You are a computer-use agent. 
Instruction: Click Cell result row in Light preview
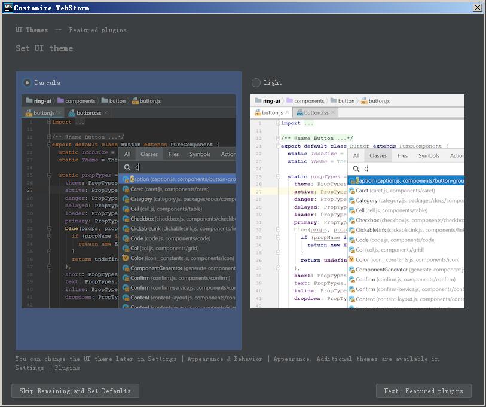tap(406, 210)
